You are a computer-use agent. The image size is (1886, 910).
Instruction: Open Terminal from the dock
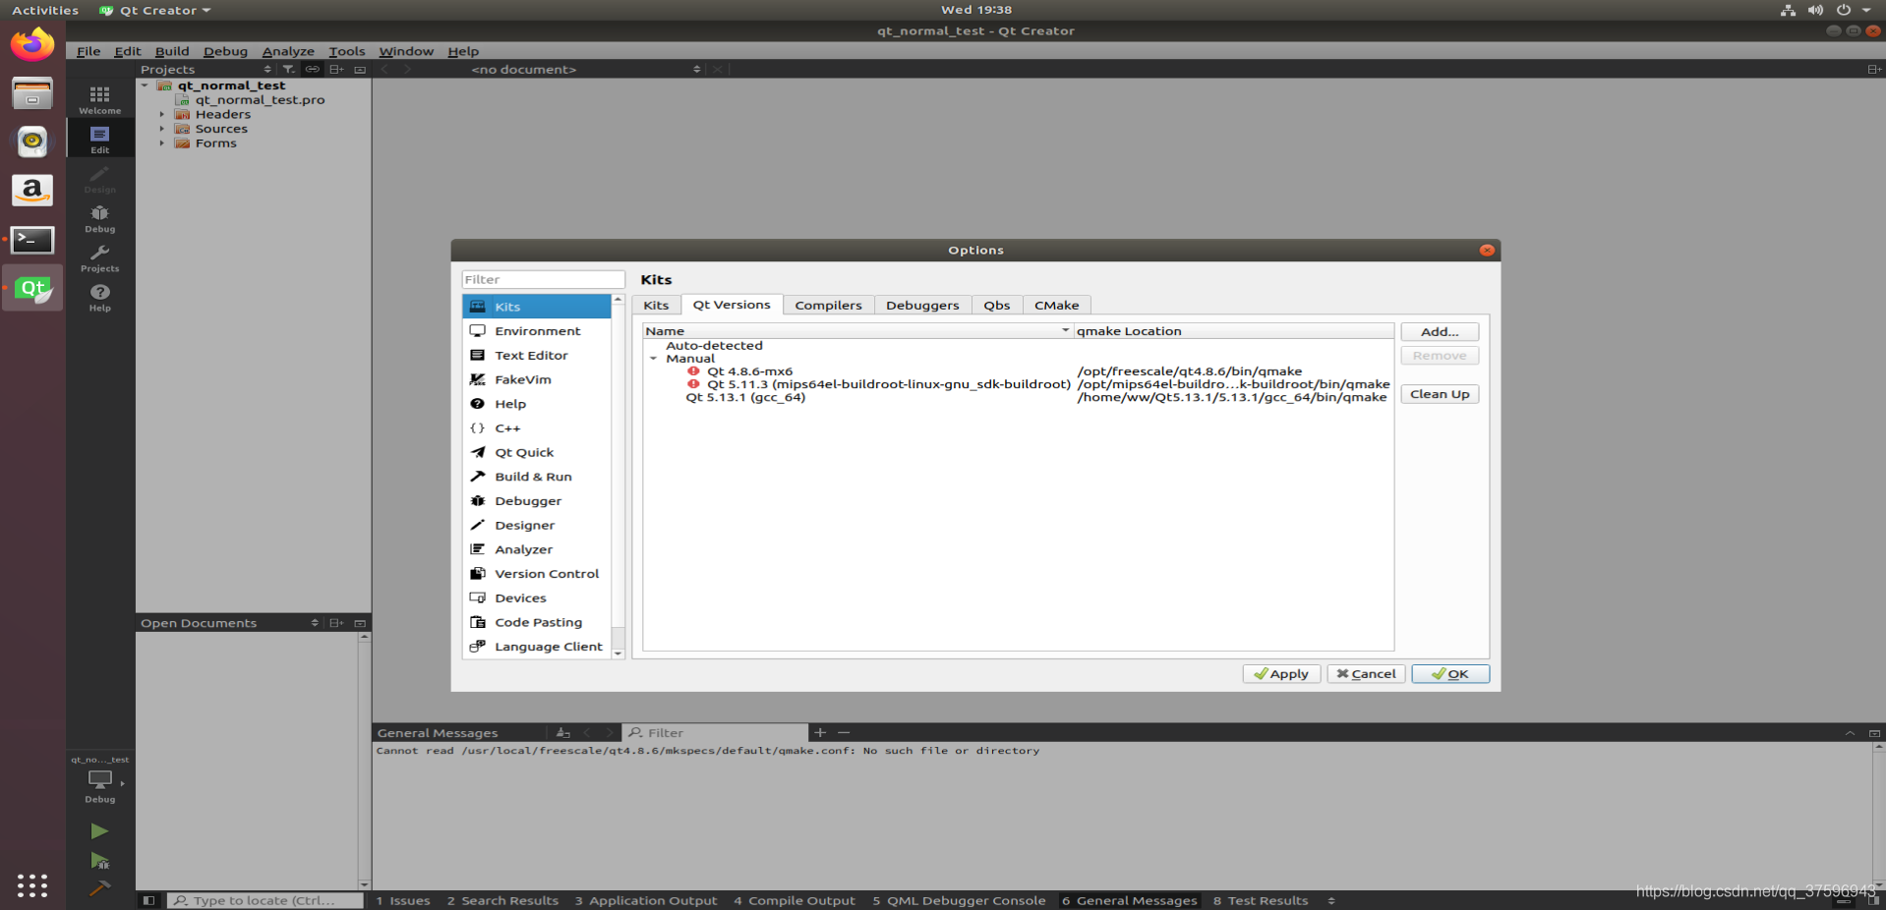pos(32,239)
